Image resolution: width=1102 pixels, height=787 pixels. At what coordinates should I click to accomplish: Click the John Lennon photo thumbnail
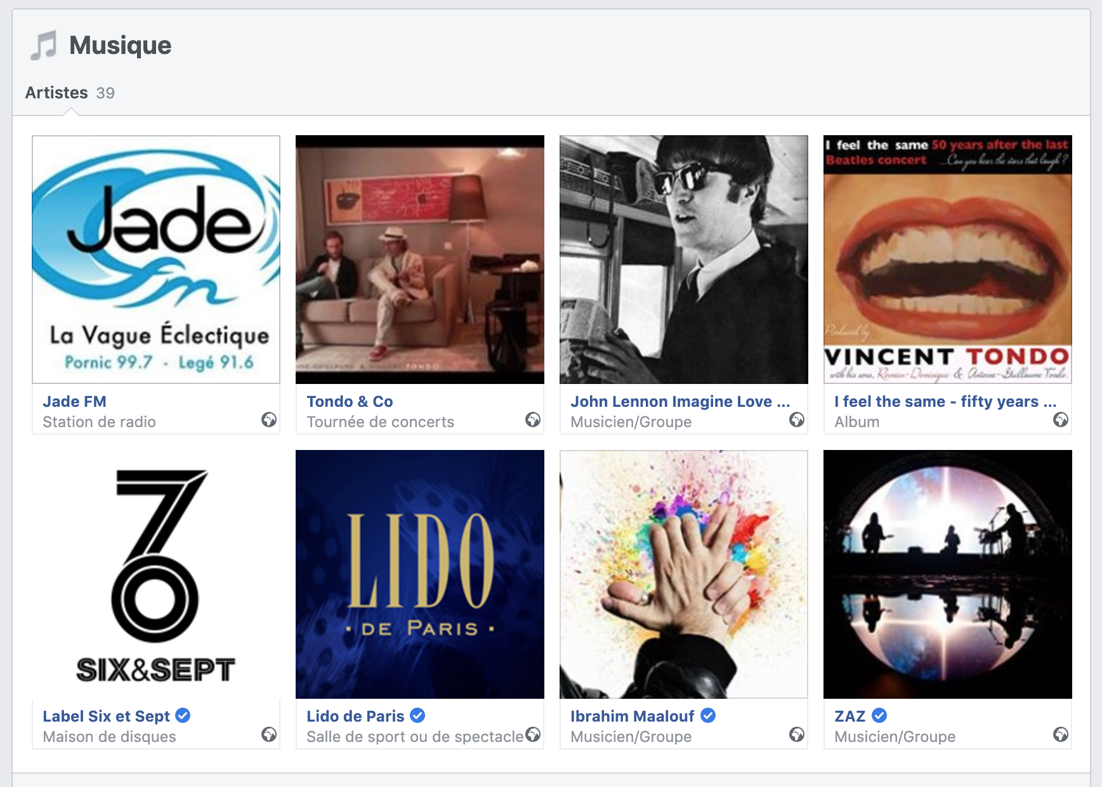pyautogui.click(x=684, y=260)
